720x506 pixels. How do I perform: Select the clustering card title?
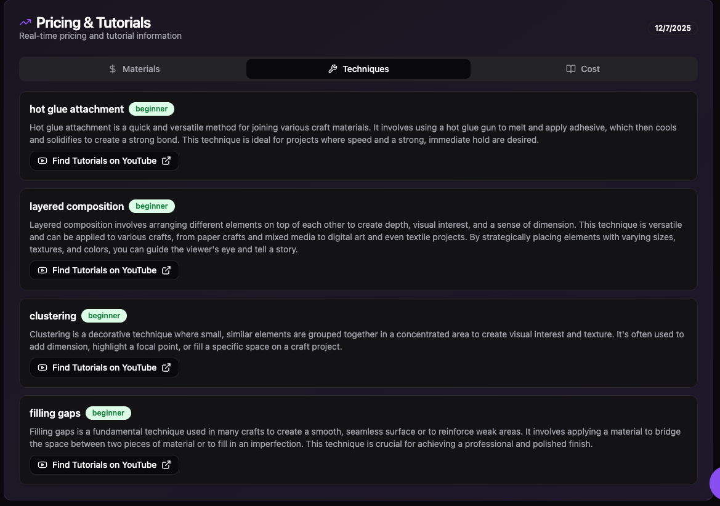pyautogui.click(x=52, y=316)
